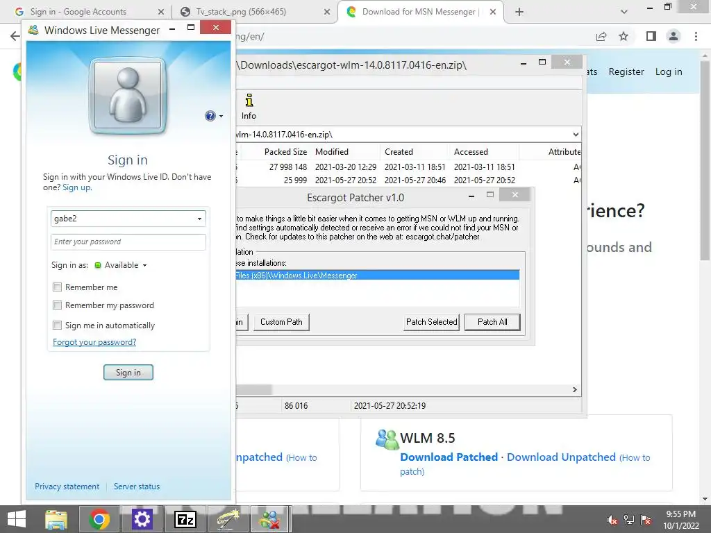Select the Download for MSN Messenger tab
This screenshot has height=533, width=711.
tap(419, 12)
